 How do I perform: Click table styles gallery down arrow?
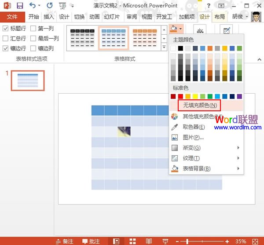coord(164,39)
